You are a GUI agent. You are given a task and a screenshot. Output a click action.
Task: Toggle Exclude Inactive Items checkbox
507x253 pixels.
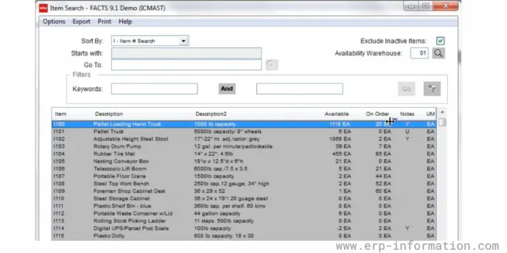[x=440, y=41]
